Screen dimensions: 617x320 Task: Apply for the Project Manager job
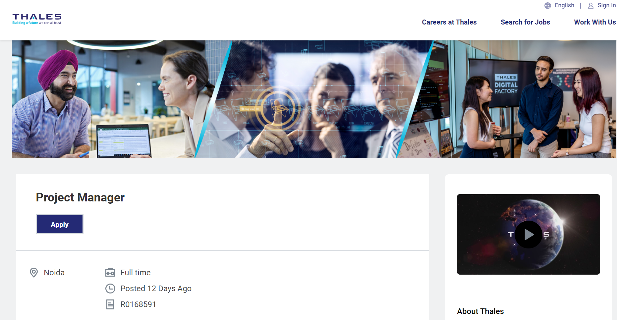pos(60,224)
